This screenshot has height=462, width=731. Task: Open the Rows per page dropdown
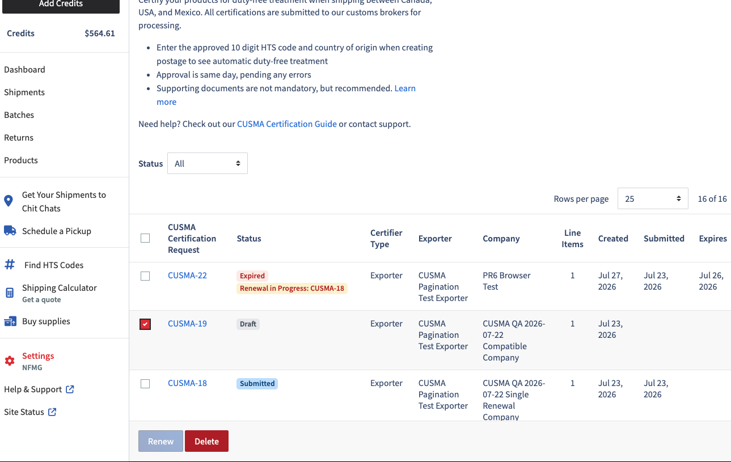click(653, 198)
